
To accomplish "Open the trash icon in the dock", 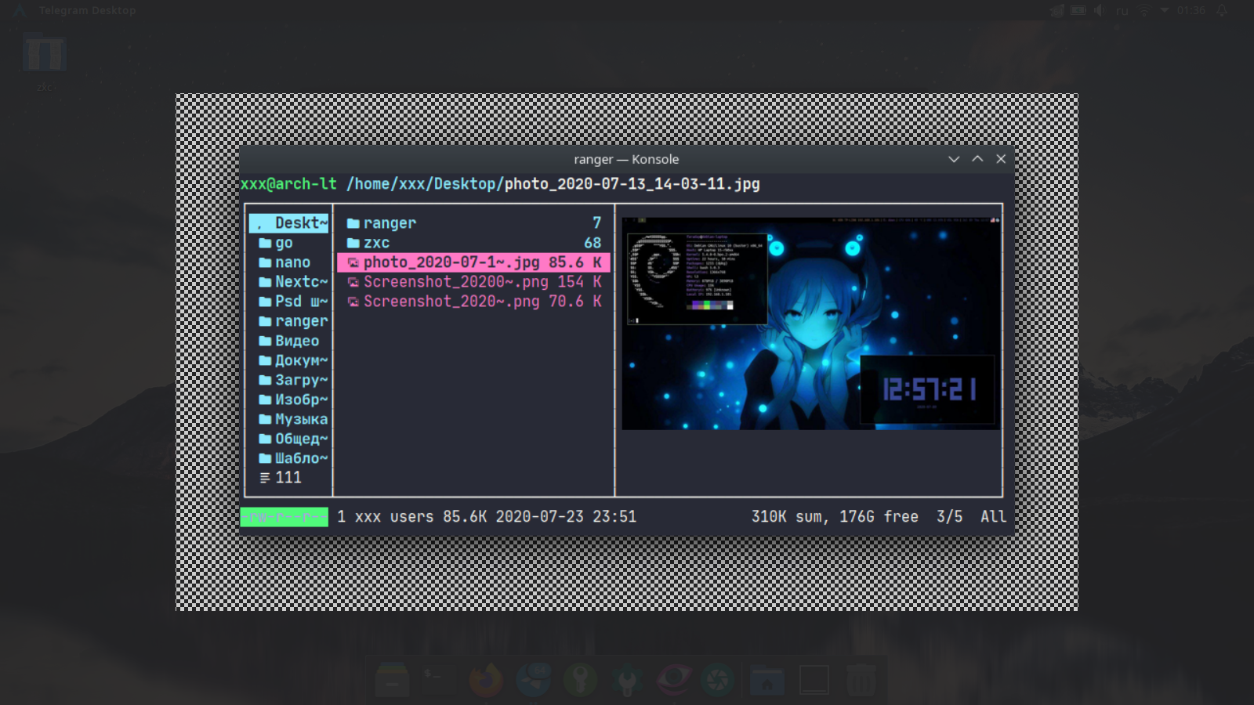I will tap(861, 679).
